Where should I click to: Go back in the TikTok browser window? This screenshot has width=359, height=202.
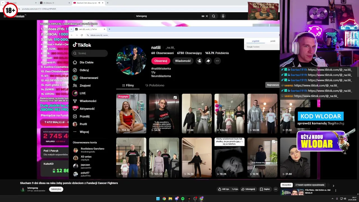[x=72, y=35]
